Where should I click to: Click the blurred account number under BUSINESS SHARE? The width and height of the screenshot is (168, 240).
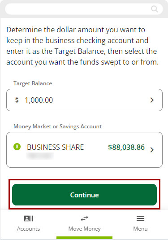click(x=40, y=156)
